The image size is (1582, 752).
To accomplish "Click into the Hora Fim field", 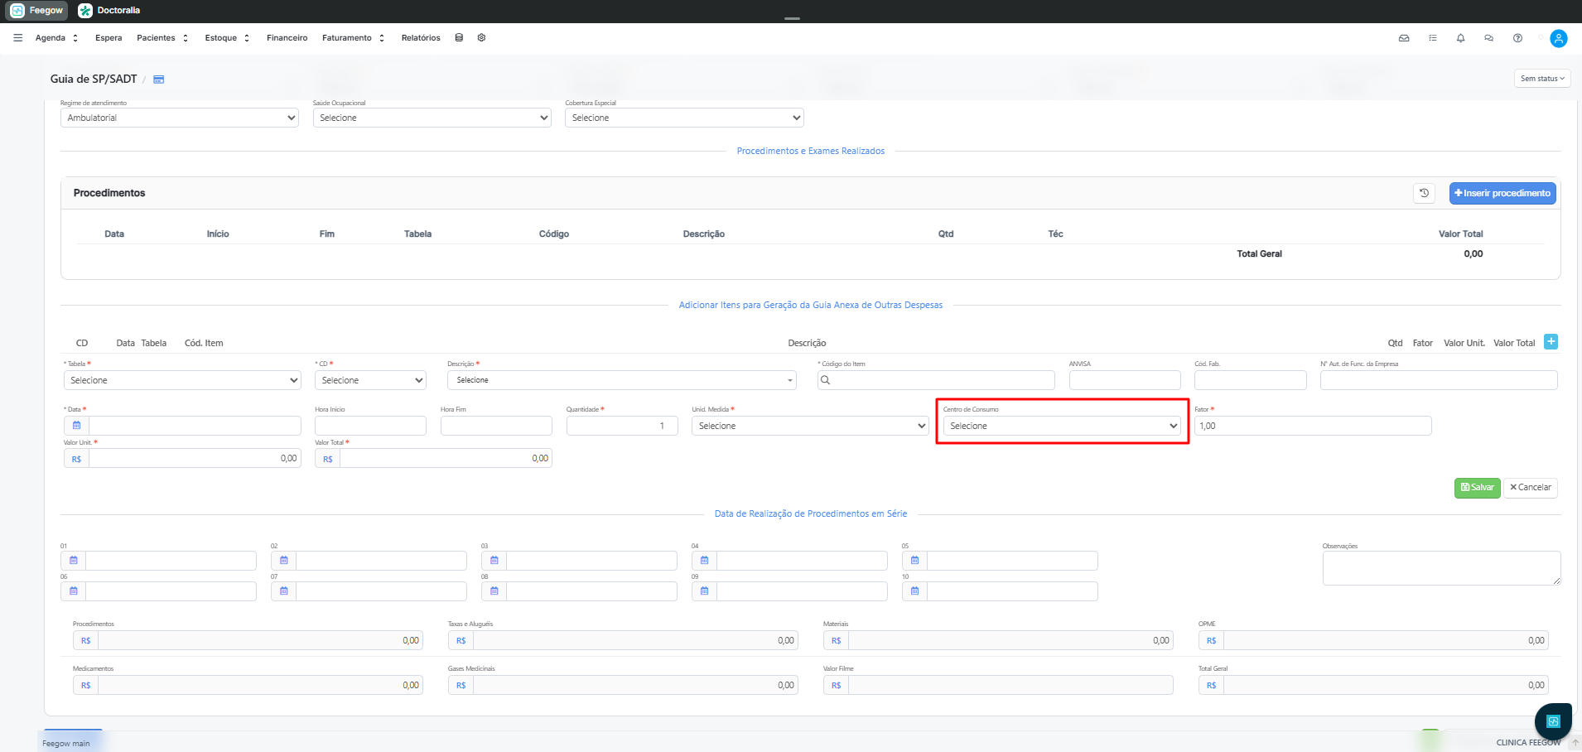I will point(496,426).
